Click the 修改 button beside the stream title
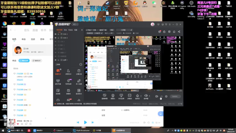This screenshot has height=133, width=236. 112,30
